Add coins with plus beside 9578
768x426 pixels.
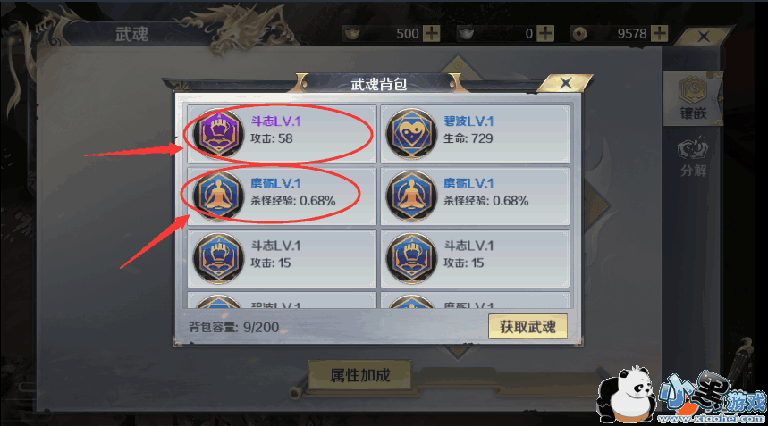pyautogui.click(x=659, y=33)
